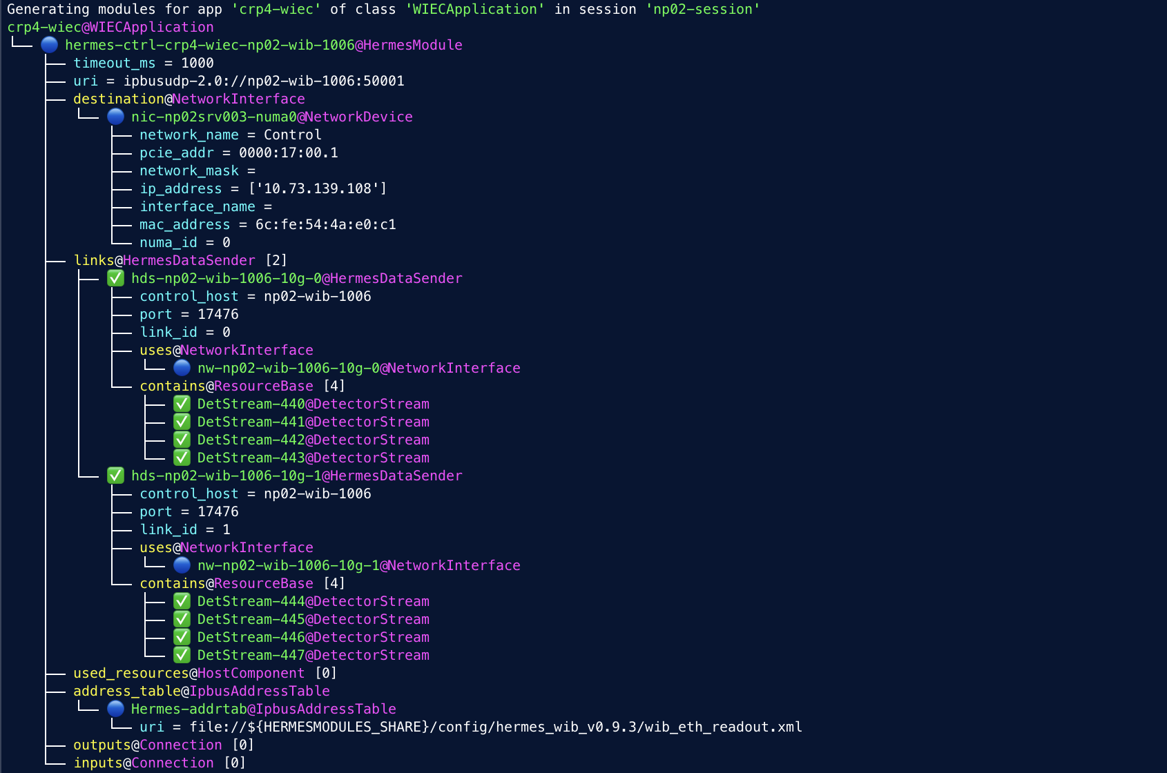Select crp4-wiec@WIECApplication root line

pos(110,27)
